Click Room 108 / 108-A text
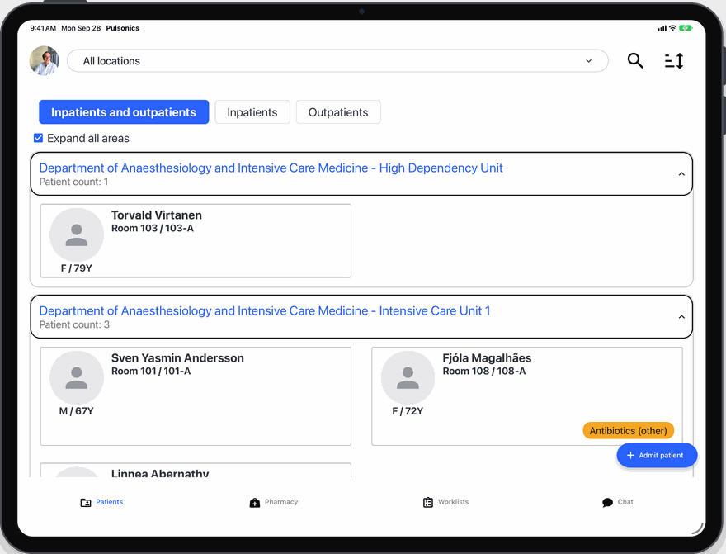The width and height of the screenshot is (726, 554). (484, 372)
